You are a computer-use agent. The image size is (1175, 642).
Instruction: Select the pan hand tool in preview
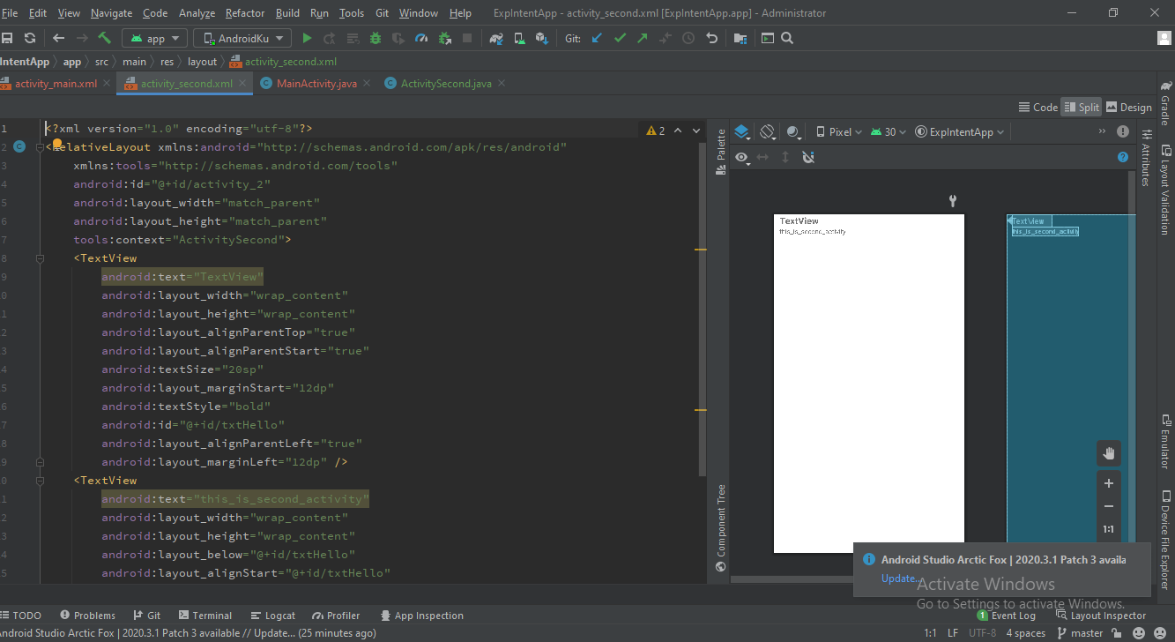(x=1109, y=453)
